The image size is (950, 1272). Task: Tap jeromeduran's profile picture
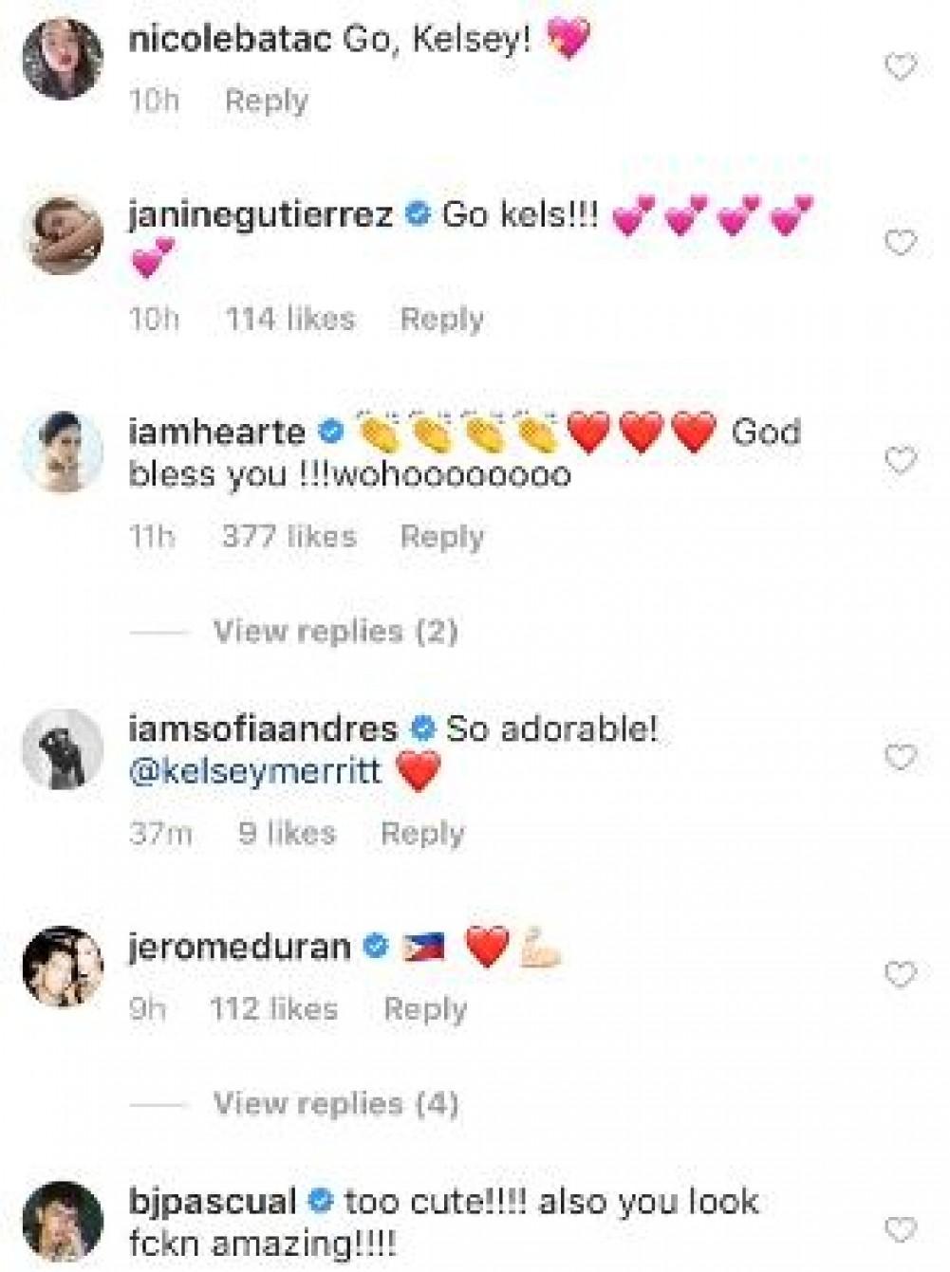[x=63, y=966]
